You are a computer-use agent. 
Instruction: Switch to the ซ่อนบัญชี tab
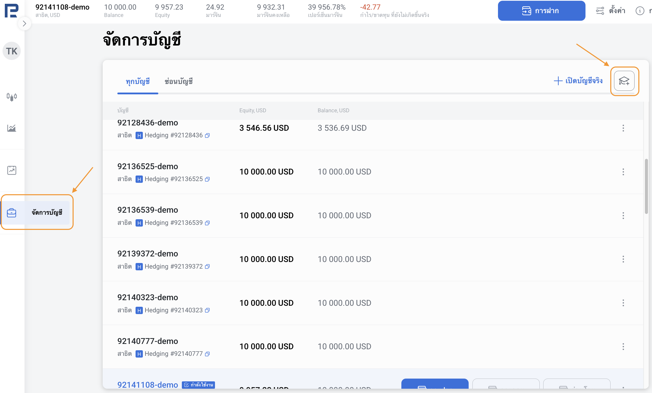pos(179,81)
